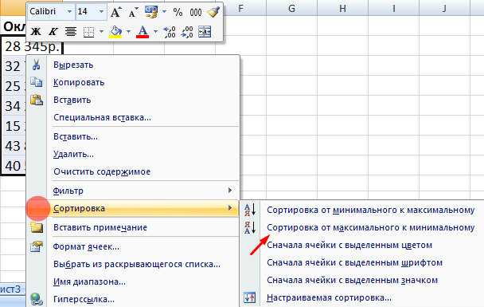Merge and center cells icon
484x307 pixels.
click(205, 32)
